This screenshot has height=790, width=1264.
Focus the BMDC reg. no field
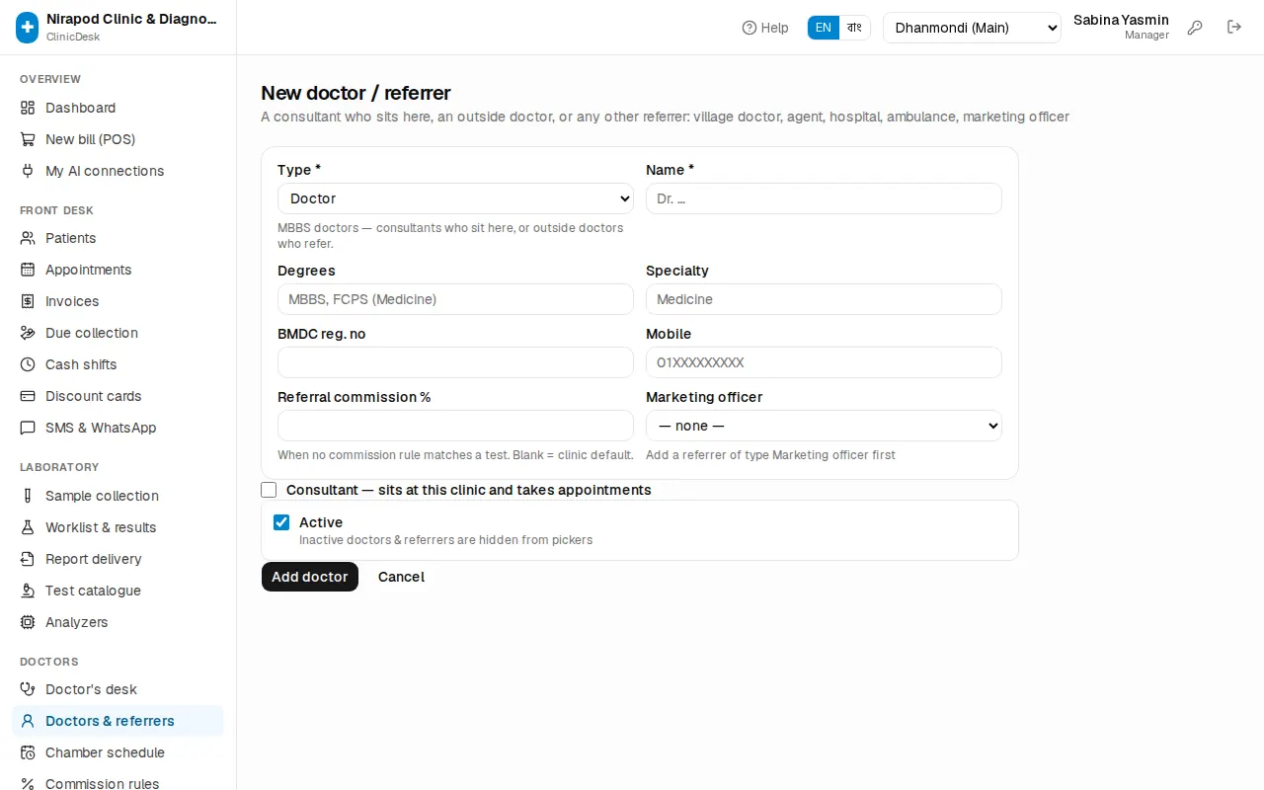(x=455, y=362)
